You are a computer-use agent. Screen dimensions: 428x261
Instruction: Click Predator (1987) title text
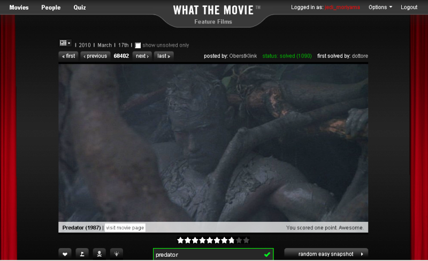click(x=82, y=228)
